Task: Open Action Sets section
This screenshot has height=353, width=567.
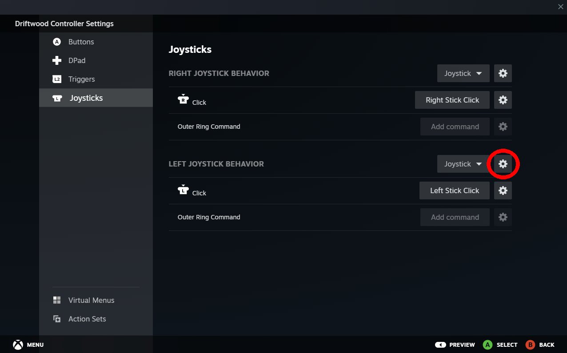Action: [x=96, y=319]
